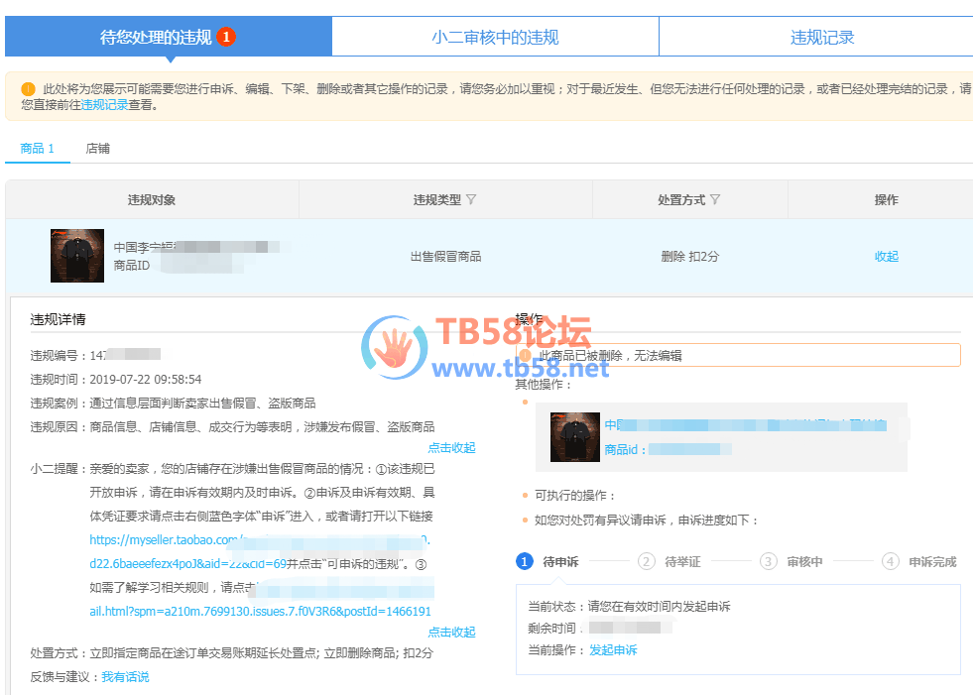The width and height of the screenshot is (973, 695).
Task: Open the 违规记录 tab
Action: pos(821,38)
